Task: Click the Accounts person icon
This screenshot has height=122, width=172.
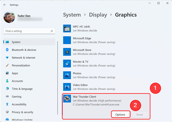Action: pyautogui.click(x=7, y=81)
